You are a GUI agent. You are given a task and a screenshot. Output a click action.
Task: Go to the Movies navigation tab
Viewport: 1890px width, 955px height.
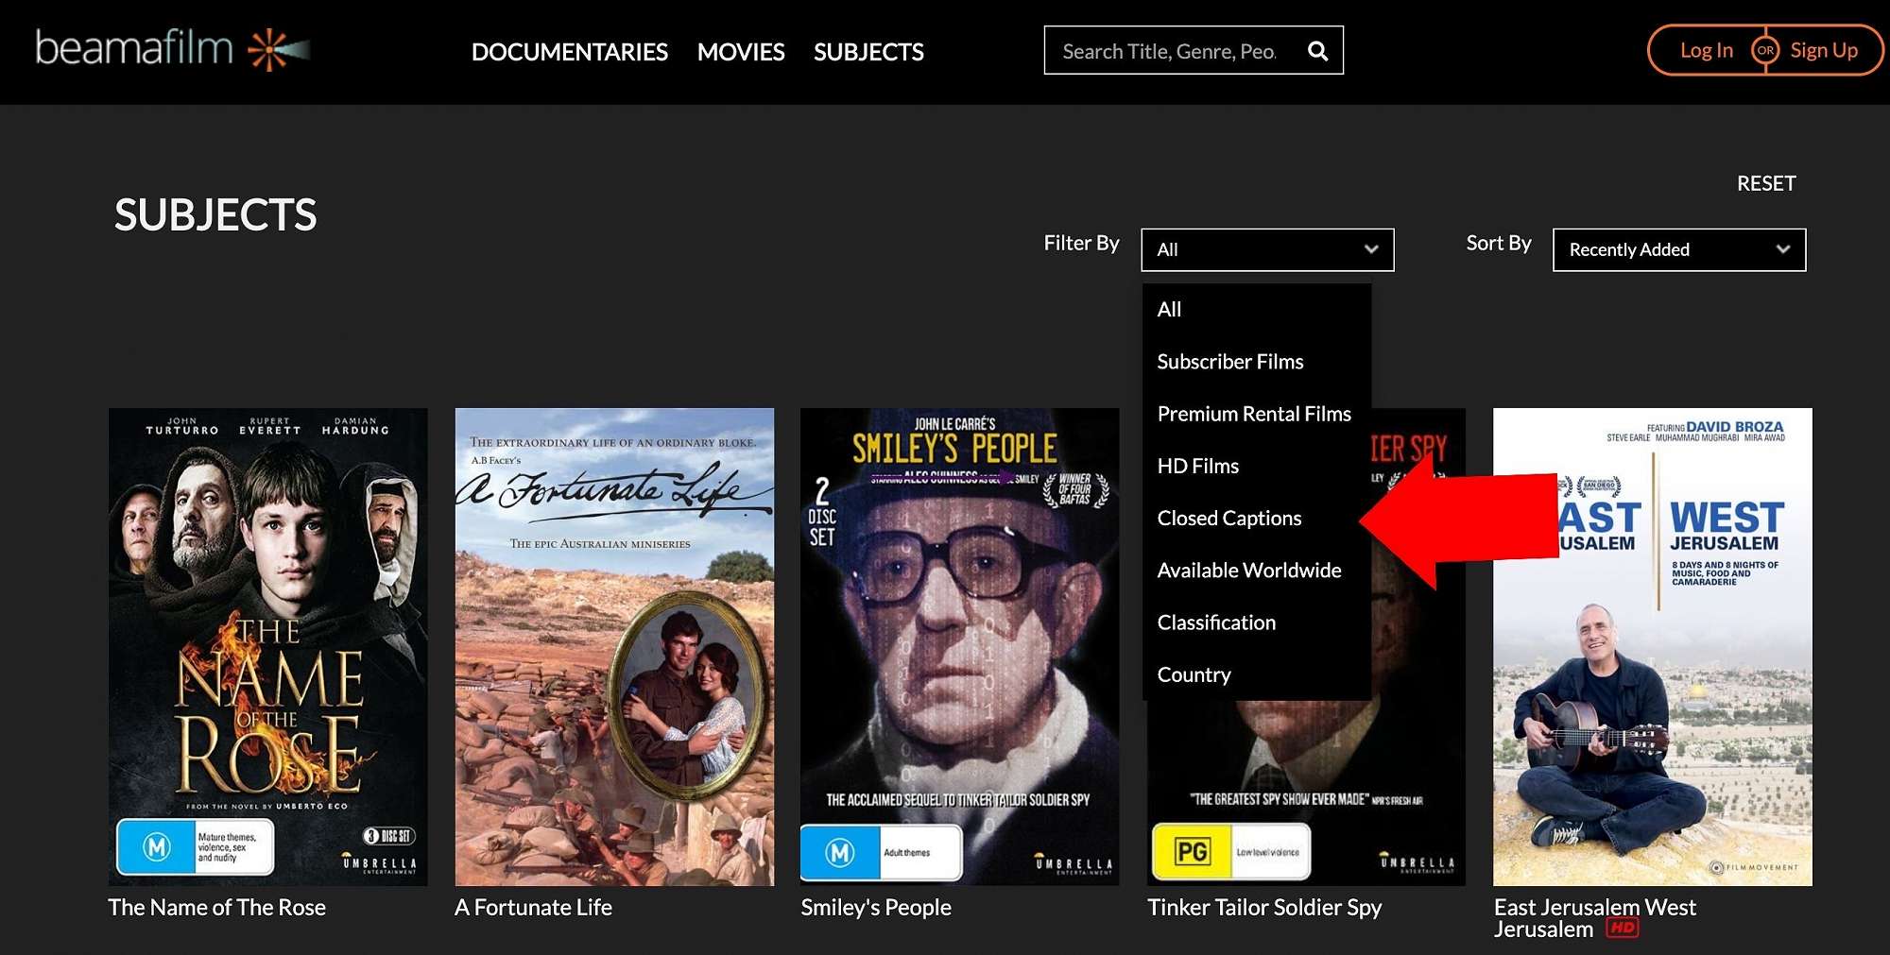tap(740, 52)
